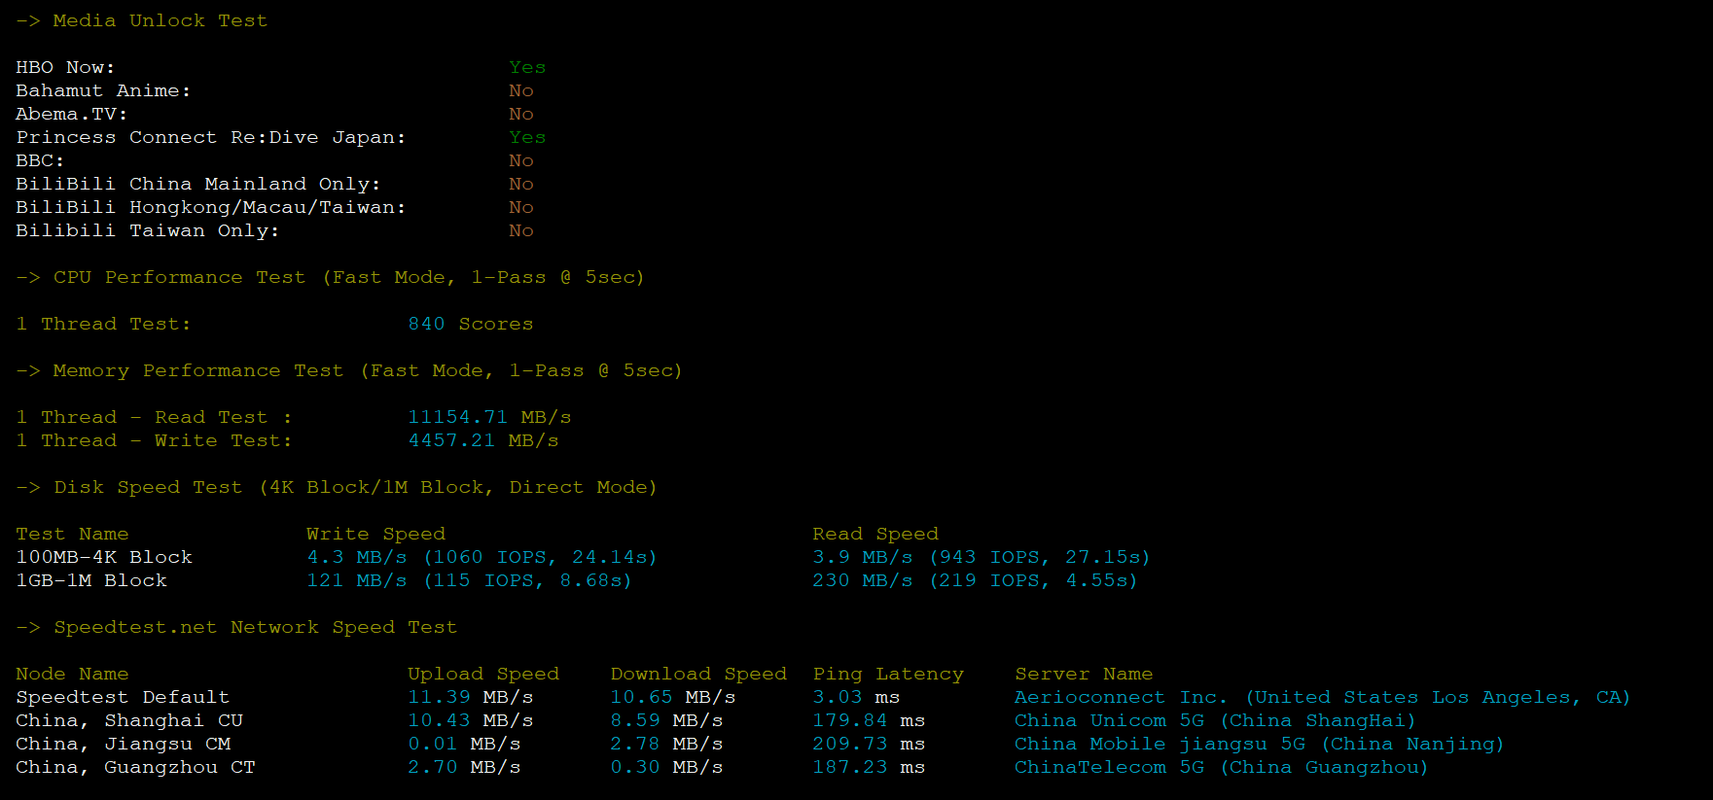The width and height of the screenshot is (1713, 800).
Task: Click 'BiliBili Hongkong/Macau/Taiwan:' label
Action: 211,207
